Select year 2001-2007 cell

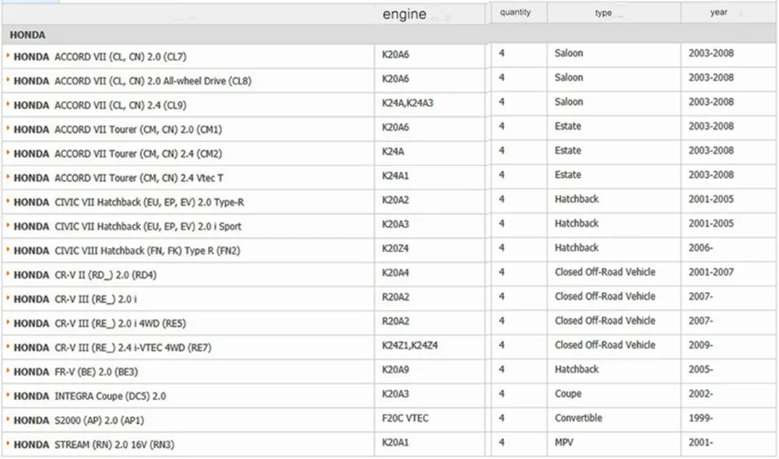tap(710, 272)
